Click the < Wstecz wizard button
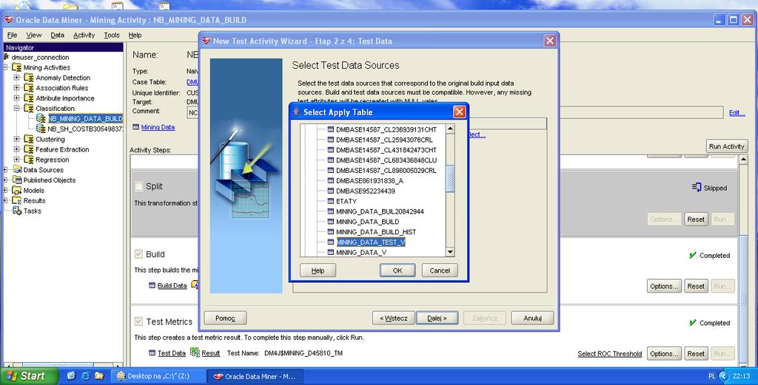This screenshot has height=385, width=758. click(394, 318)
